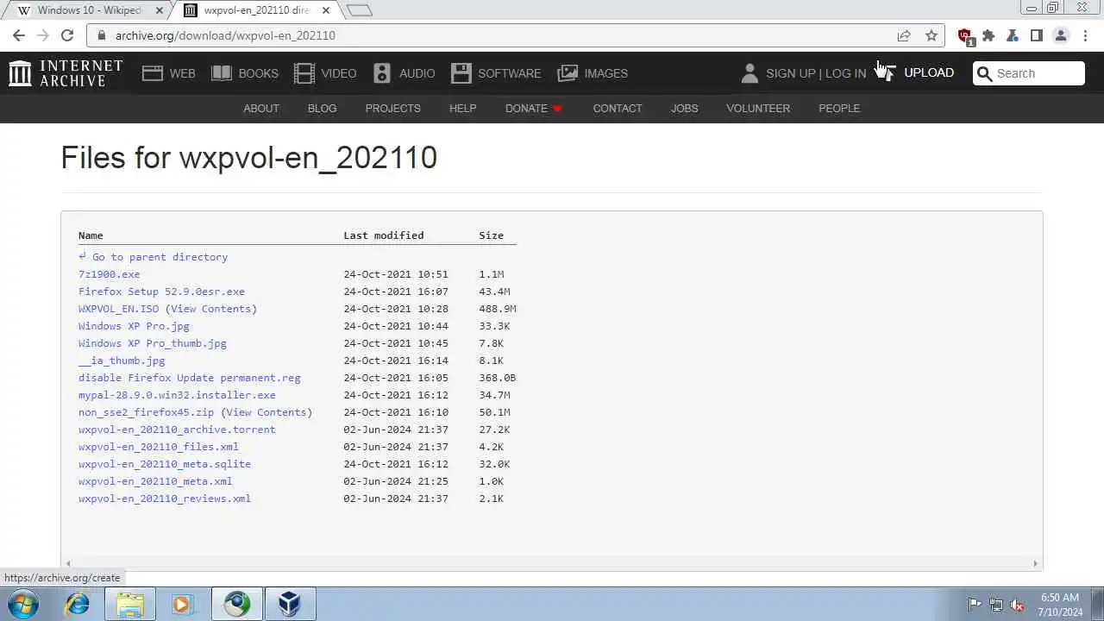Download 7z1900.exe
The height and width of the screenshot is (621, 1104).
(x=109, y=274)
